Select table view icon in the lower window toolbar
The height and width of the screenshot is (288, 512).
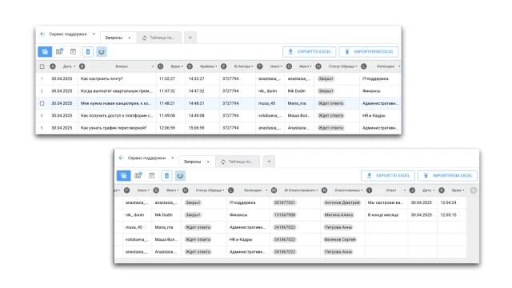point(123,176)
